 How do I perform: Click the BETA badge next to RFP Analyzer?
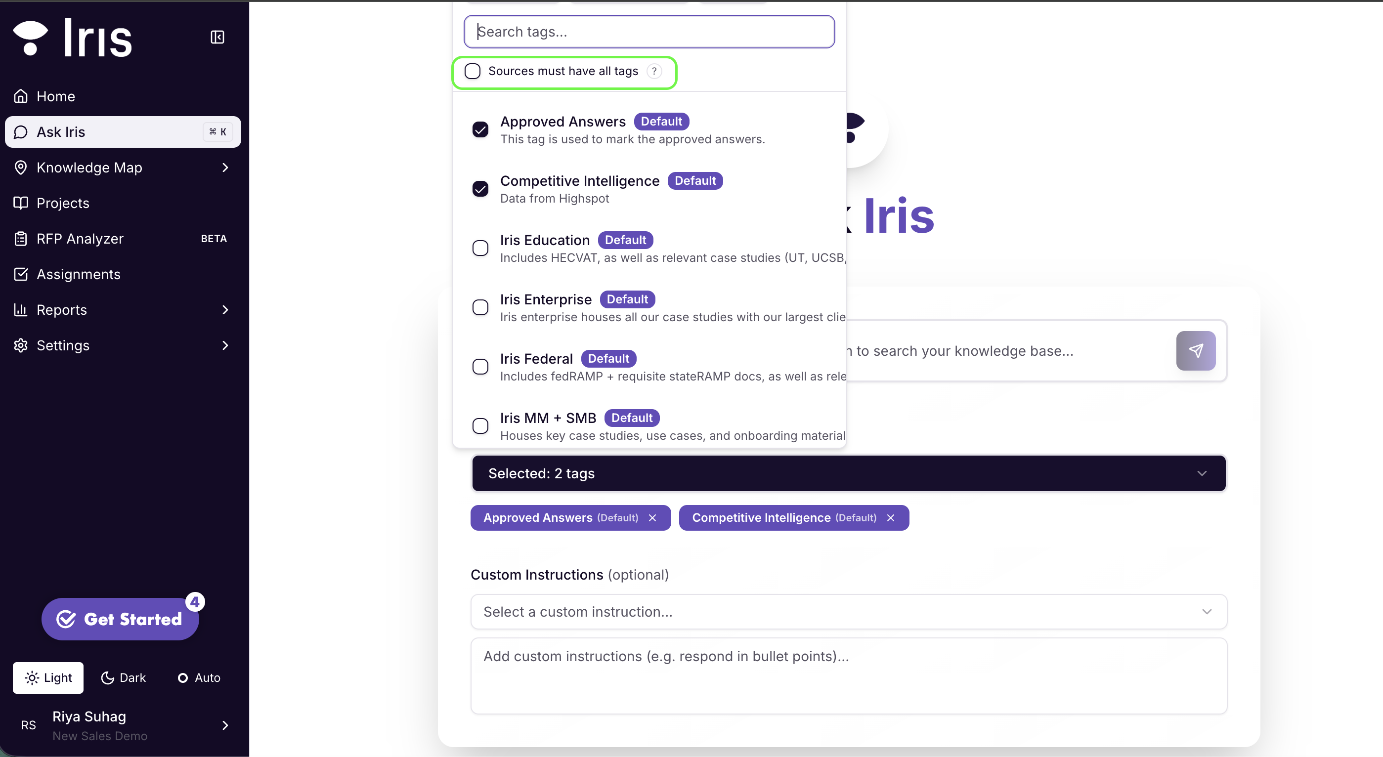coord(214,238)
